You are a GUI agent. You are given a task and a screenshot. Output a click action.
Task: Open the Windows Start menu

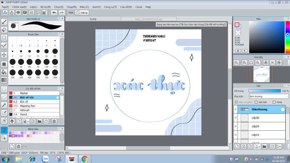coord(6,159)
